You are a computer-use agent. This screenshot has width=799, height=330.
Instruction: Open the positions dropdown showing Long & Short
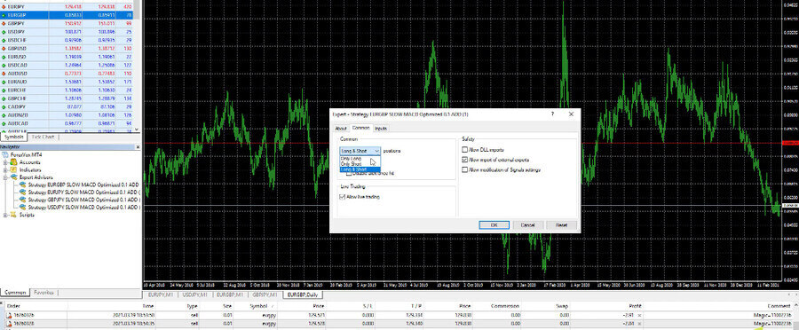pos(360,151)
